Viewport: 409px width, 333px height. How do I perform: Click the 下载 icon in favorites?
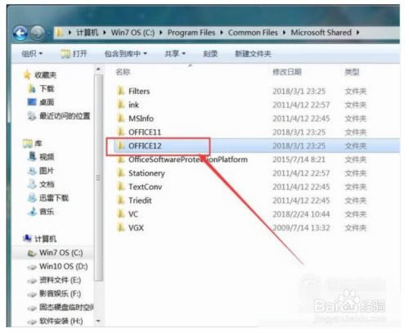coord(32,88)
